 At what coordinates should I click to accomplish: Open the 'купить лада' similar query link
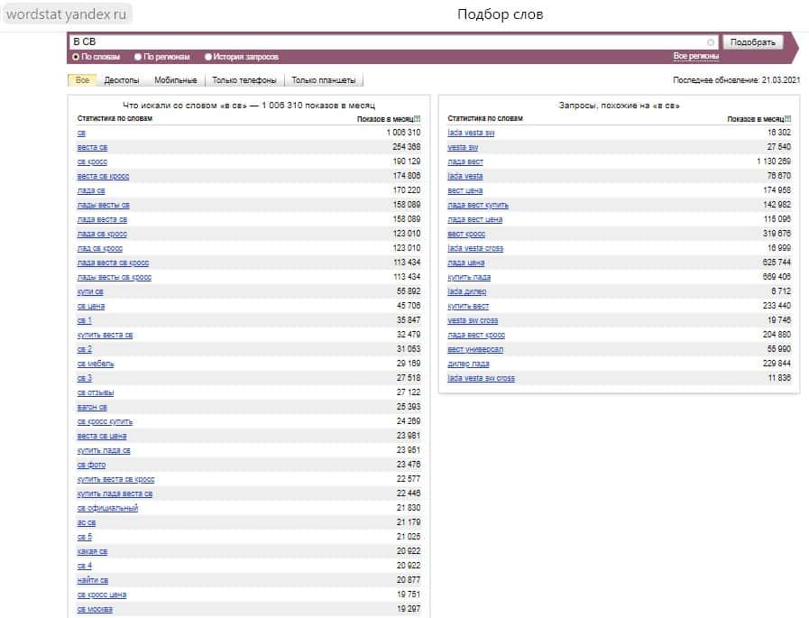tap(469, 277)
